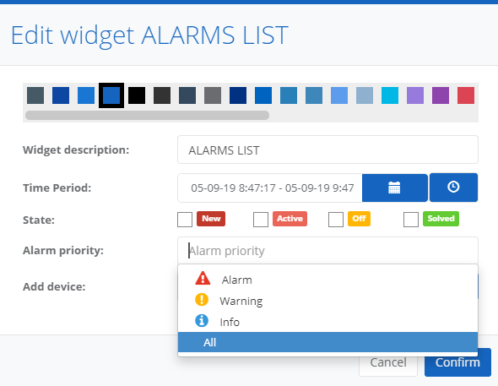498x386 pixels.
Task: Click the color palette horizontal scrollbar
Action: coord(148,116)
